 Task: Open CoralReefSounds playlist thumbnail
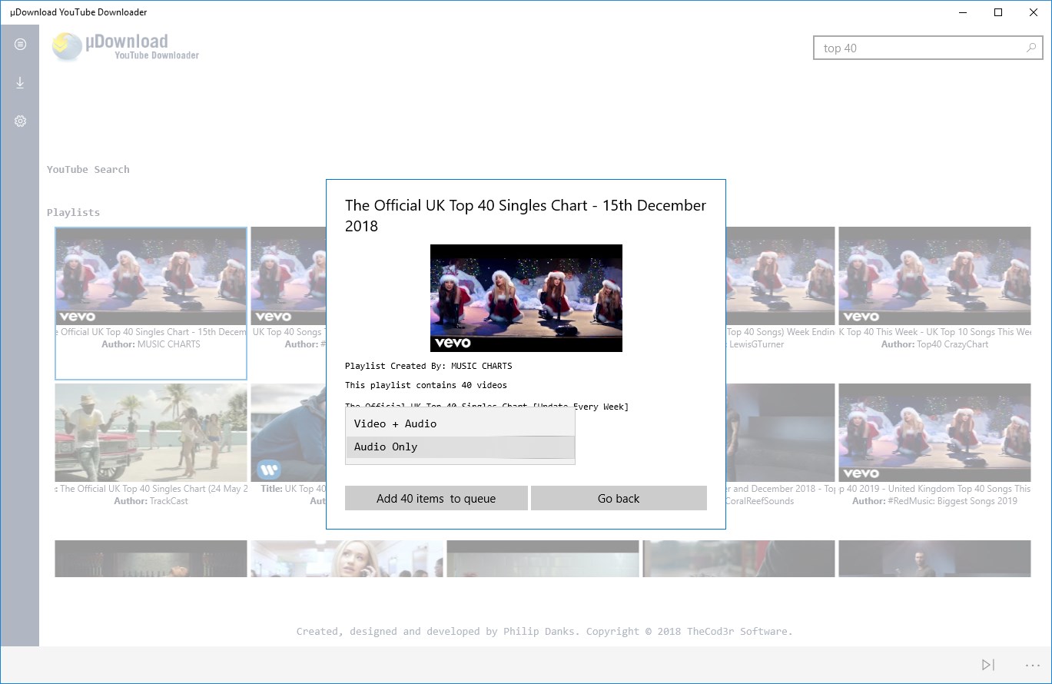(780, 433)
